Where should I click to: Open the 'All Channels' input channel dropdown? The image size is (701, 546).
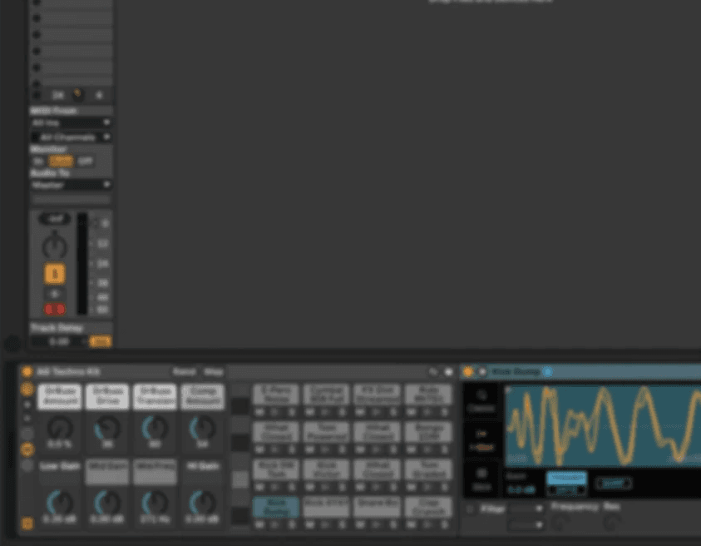click(71, 137)
